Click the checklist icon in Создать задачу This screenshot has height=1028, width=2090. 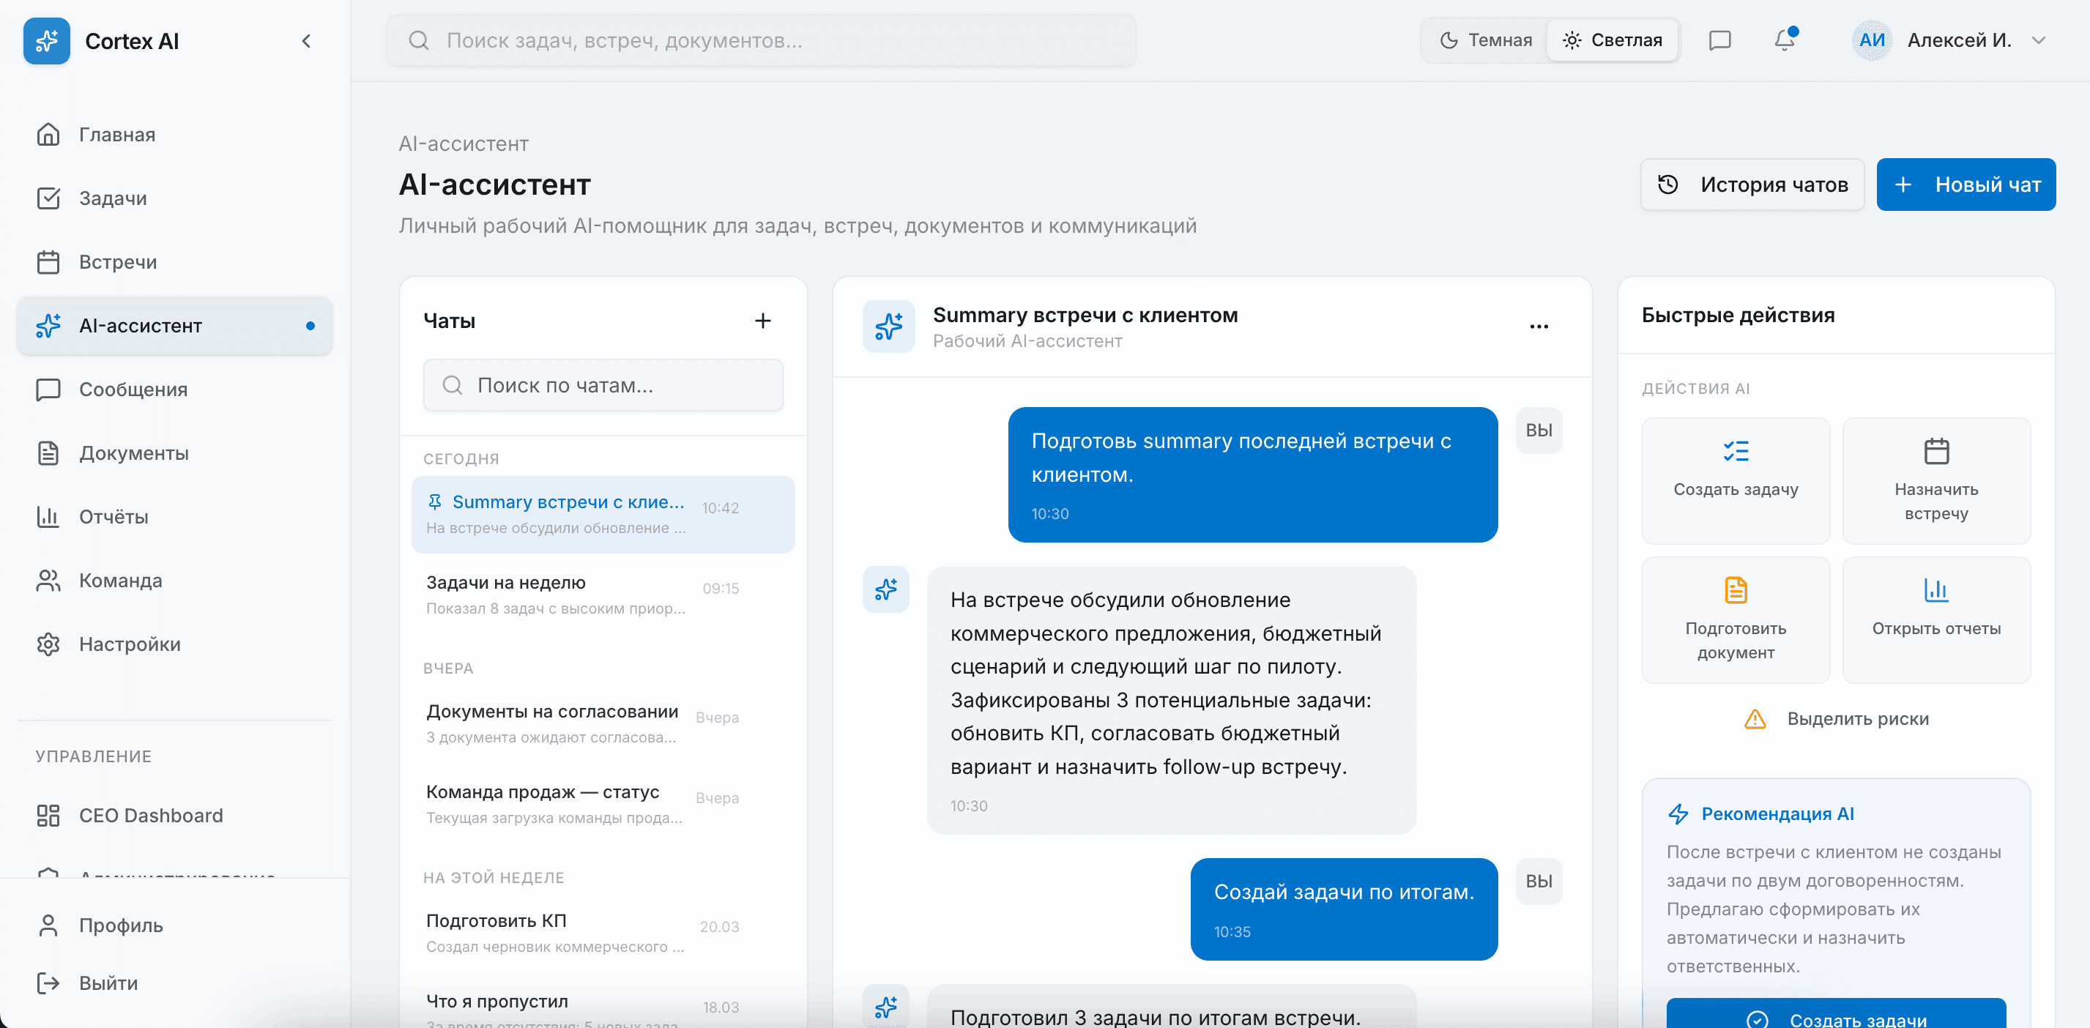[1736, 451]
